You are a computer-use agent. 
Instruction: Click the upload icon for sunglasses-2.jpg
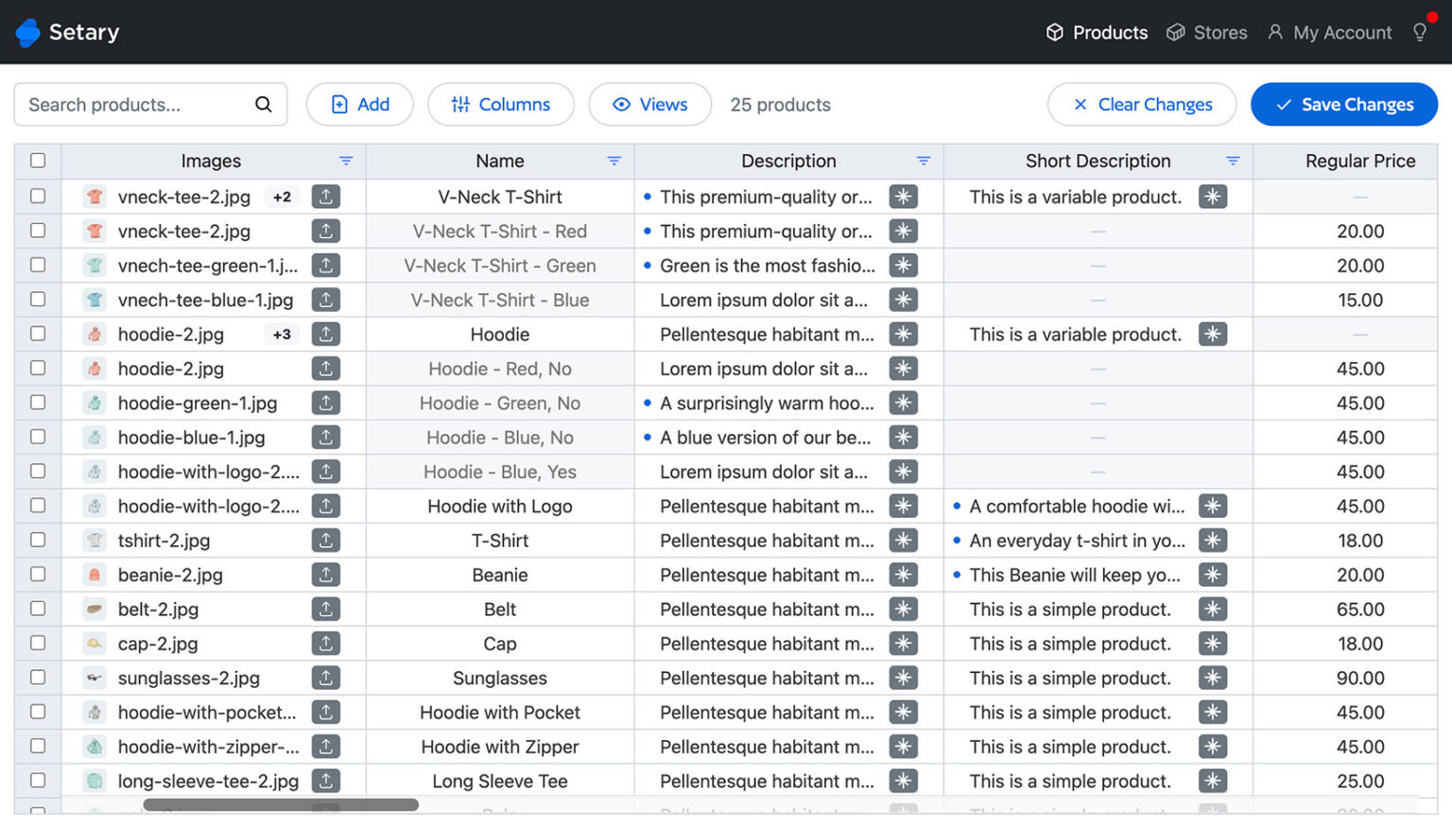326,678
